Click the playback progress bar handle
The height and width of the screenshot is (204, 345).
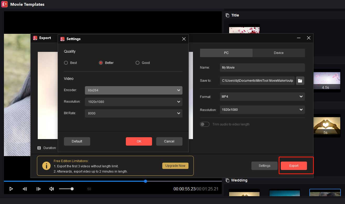(x=145, y=181)
